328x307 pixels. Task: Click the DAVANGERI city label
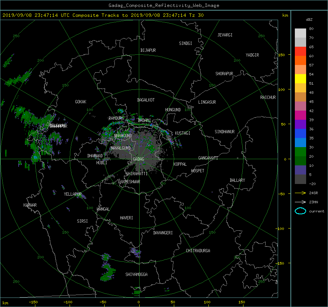163,233
